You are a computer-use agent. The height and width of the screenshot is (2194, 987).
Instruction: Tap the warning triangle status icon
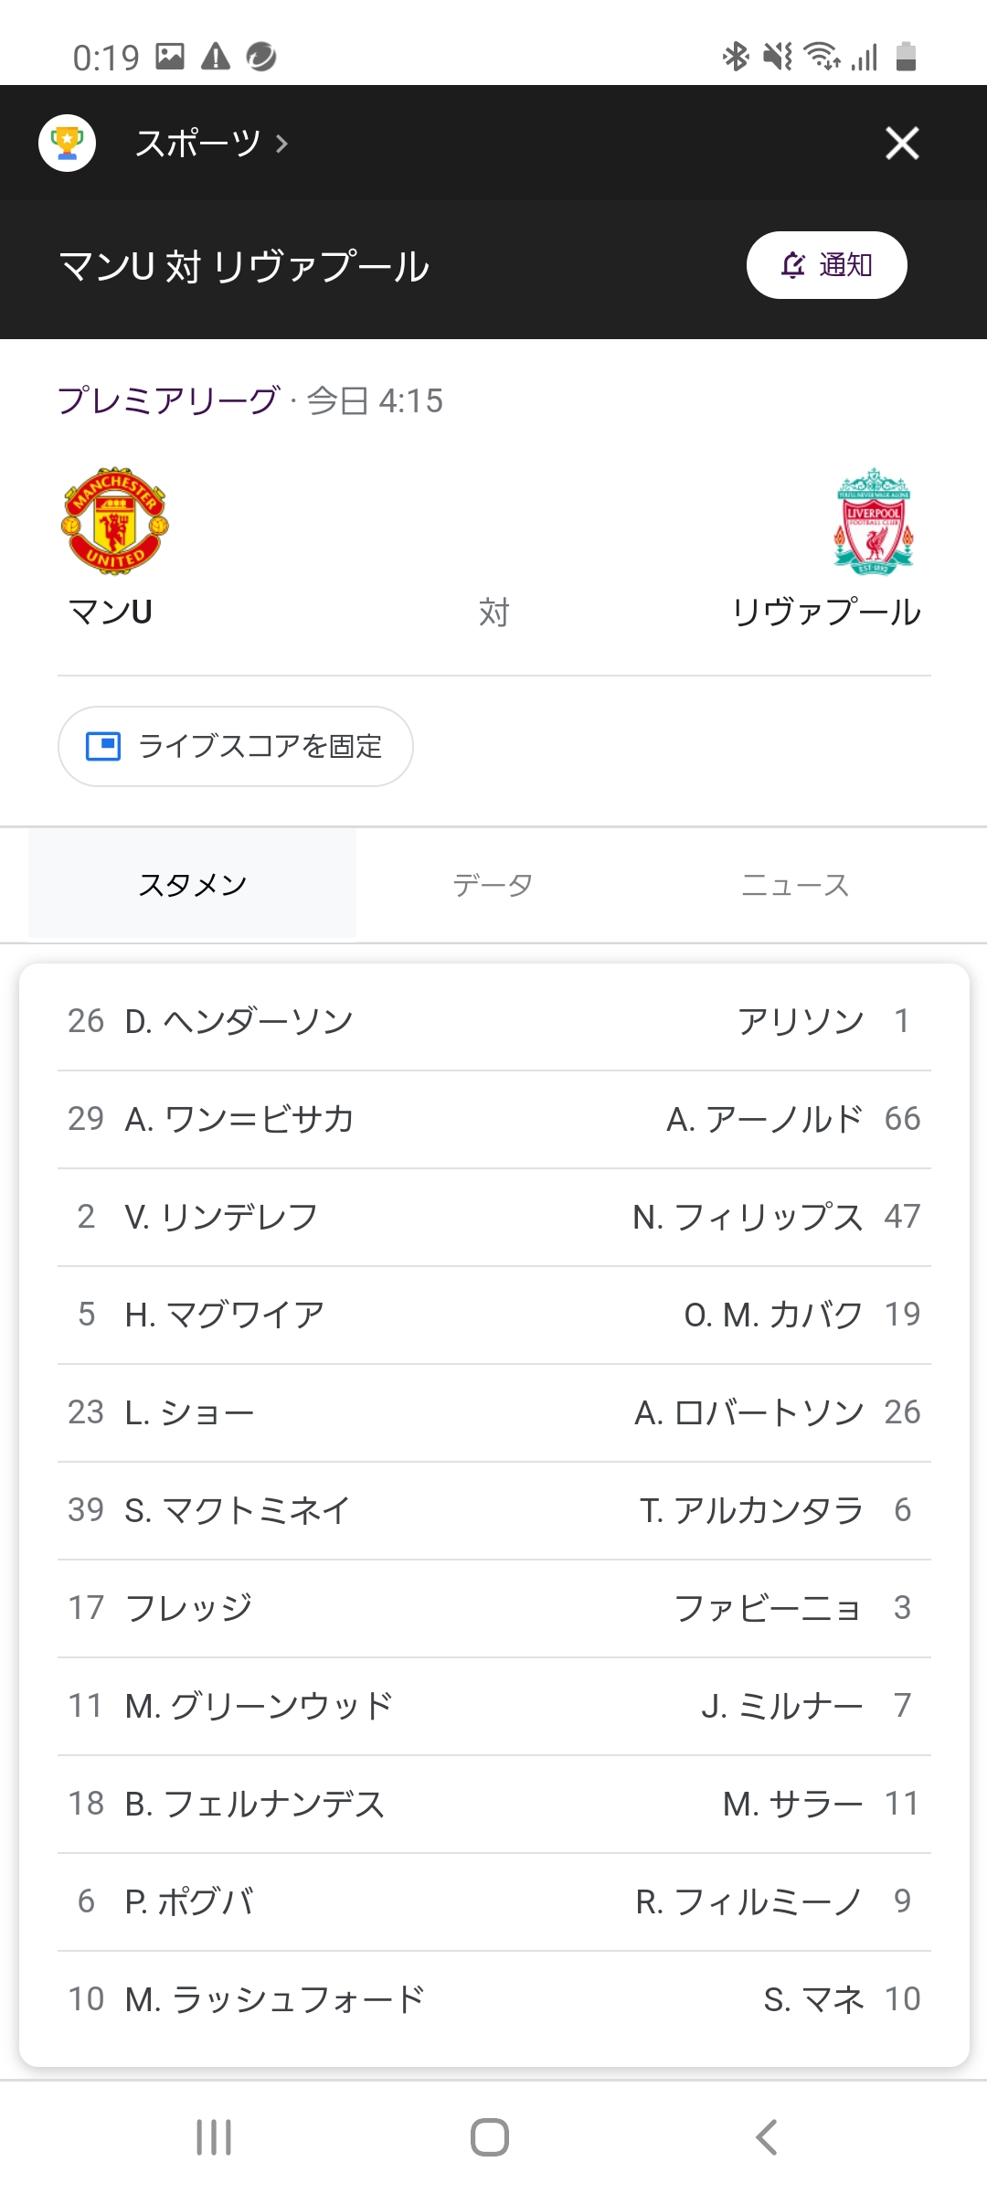pos(216,57)
